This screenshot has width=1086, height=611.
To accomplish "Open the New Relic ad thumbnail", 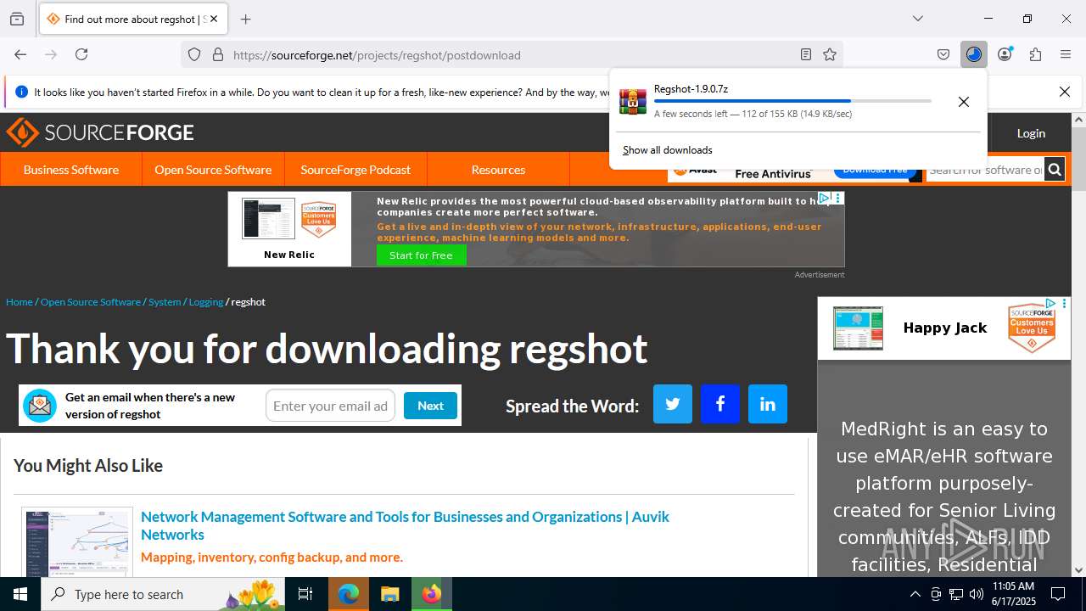I will (x=268, y=219).
